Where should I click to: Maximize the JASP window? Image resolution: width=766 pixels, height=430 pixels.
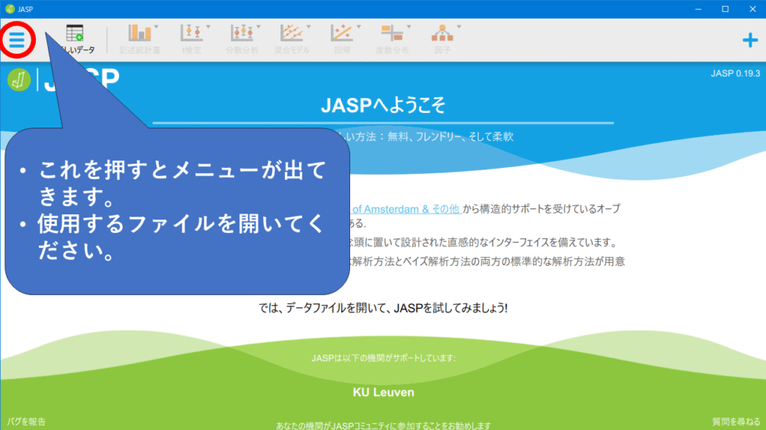tap(726, 9)
